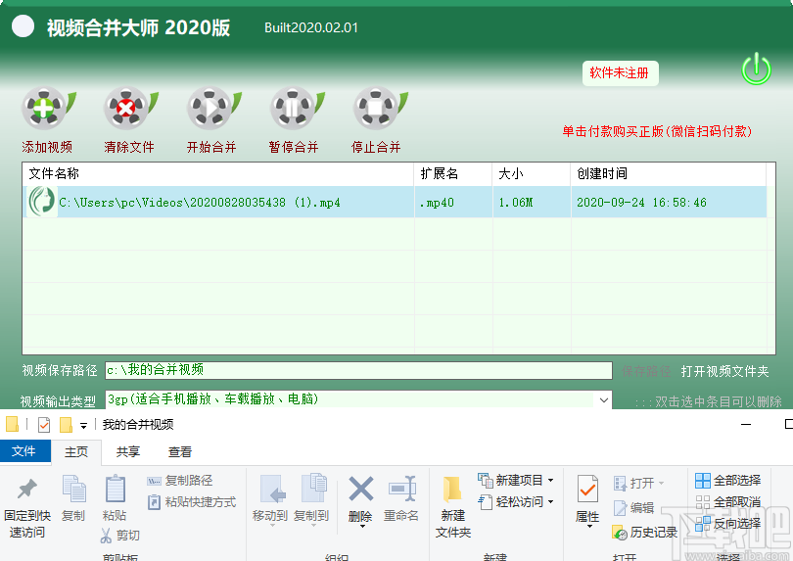Click the video save path input field
The image size is (793, 561).
358,370
